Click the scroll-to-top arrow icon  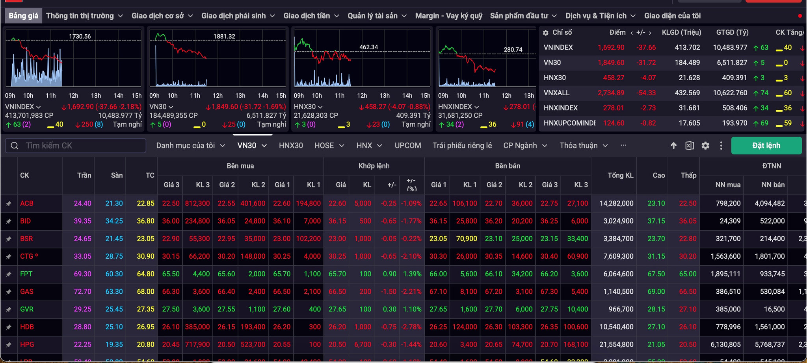(x=673, y=146)
